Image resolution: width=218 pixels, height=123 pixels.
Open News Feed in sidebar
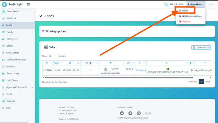tap(12, 11)
